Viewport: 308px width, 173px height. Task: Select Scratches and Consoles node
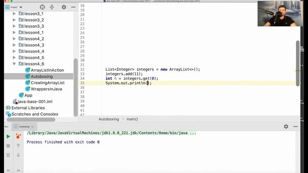[35, 114]
